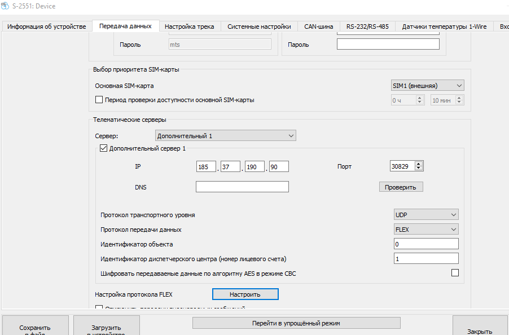Enable the main SIM availability check period

coord(99,100)
